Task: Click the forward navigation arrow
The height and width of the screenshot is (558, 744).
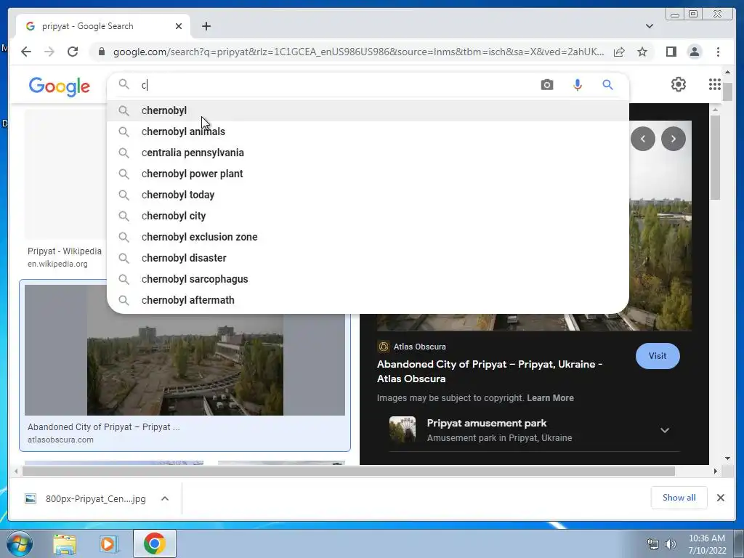Action: [49, 52]
